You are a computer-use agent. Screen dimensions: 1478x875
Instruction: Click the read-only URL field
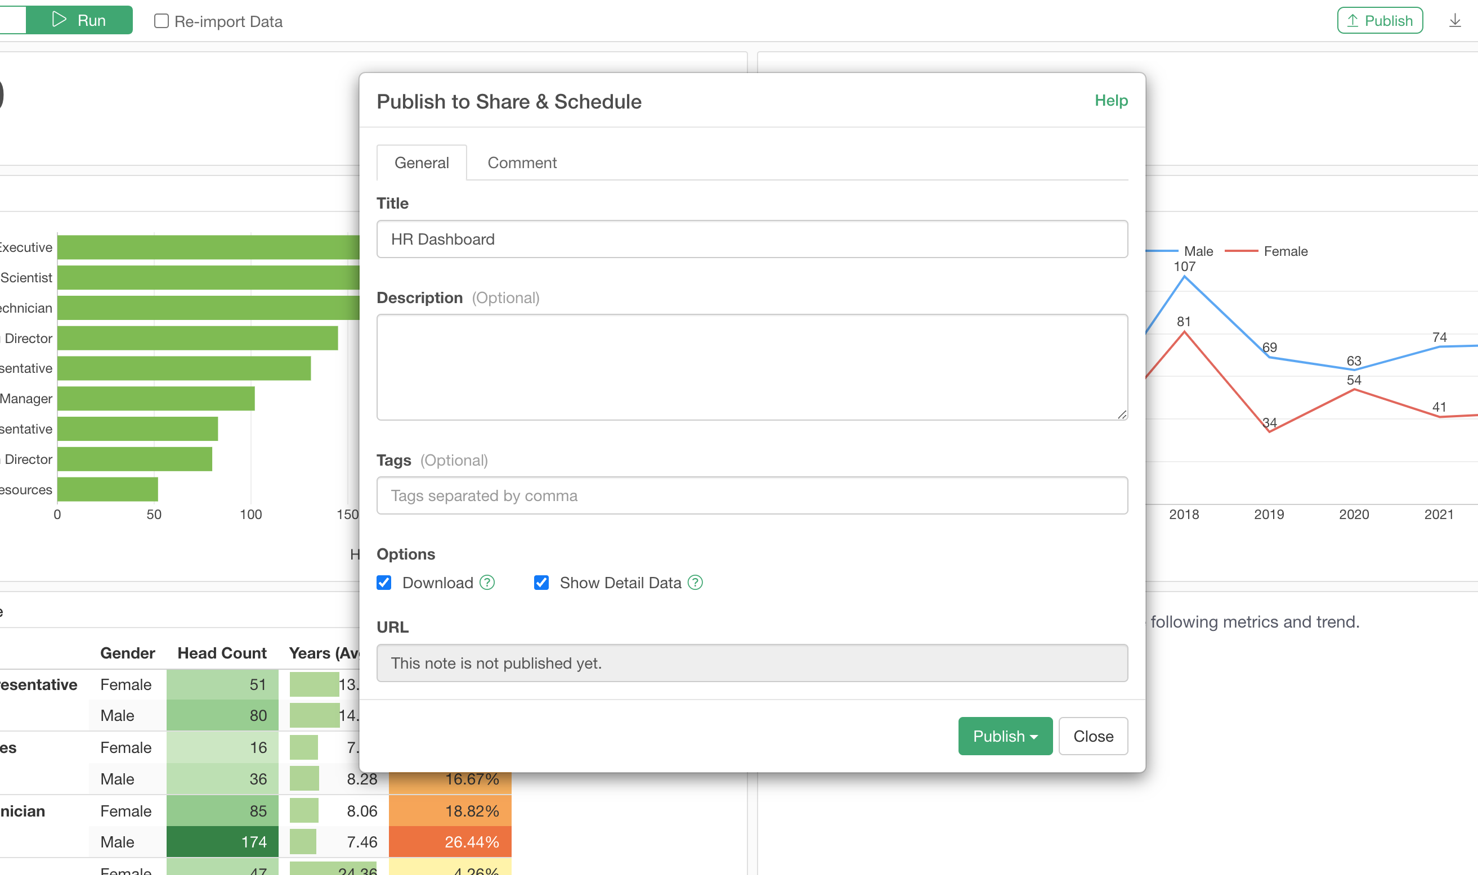pyautogui.click(x=752, y=663)
